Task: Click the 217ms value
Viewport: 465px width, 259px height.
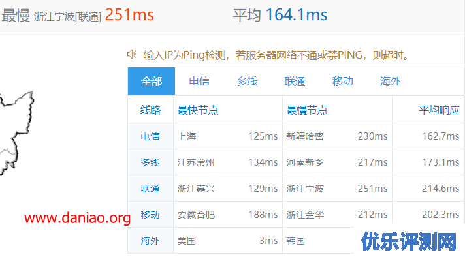Action: coord(372,162)
